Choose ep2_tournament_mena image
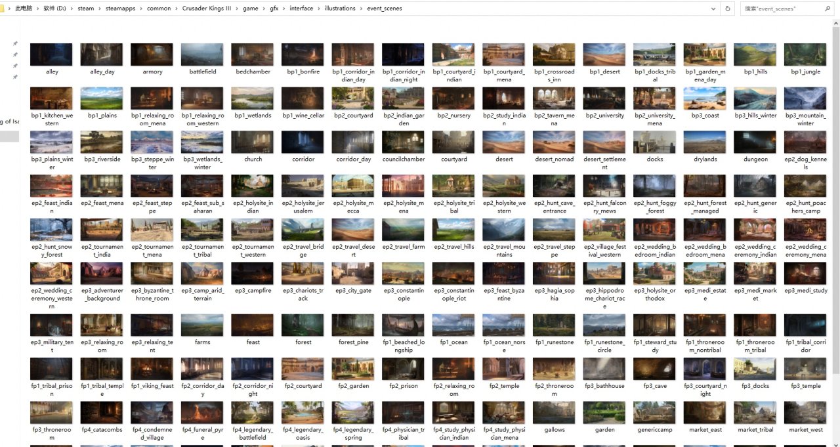The width and height of the screenshot is (840, 447). [x=152, y=230]
